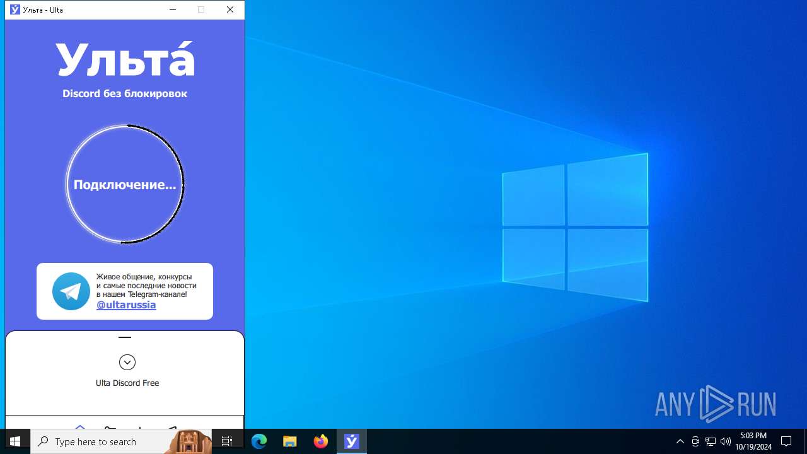Open the volume speaker tray icon
807x454 pixels.
(725, 441)
